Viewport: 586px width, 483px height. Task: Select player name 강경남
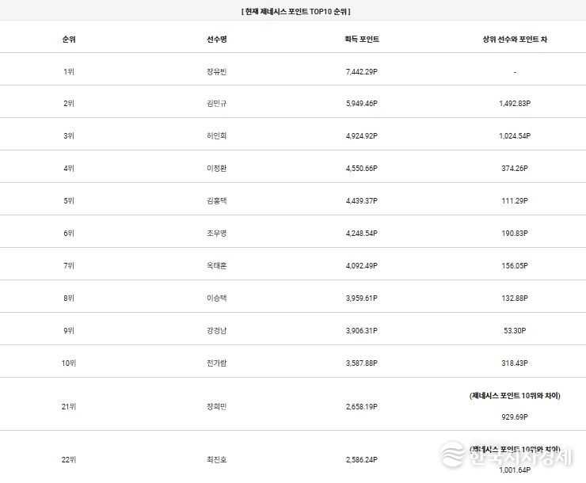point(216,331)
